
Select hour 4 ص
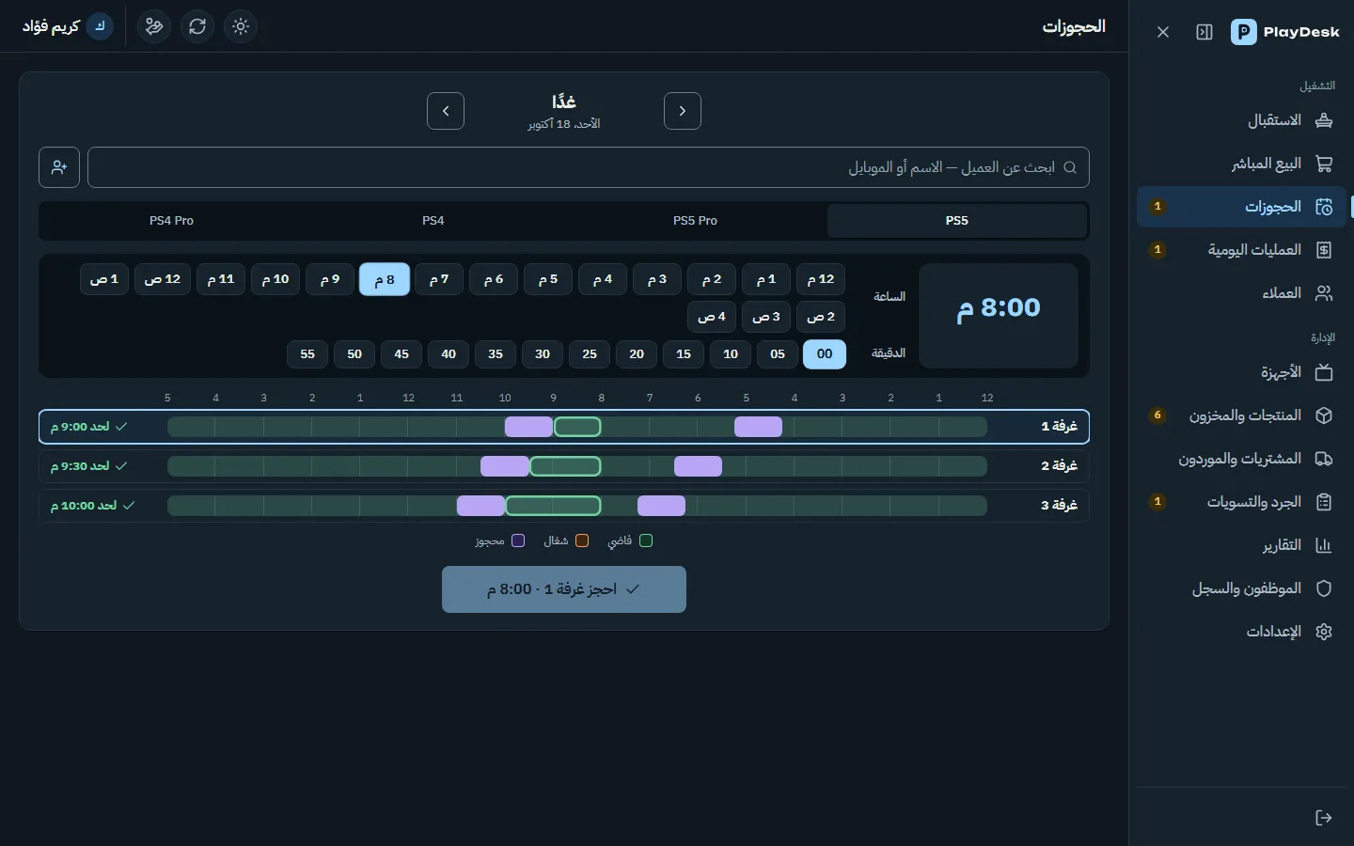pos(712,317)
